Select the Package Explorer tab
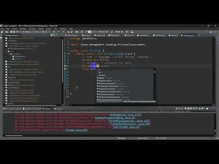Viewport: 219px width, 164px height. coord(12,35)
